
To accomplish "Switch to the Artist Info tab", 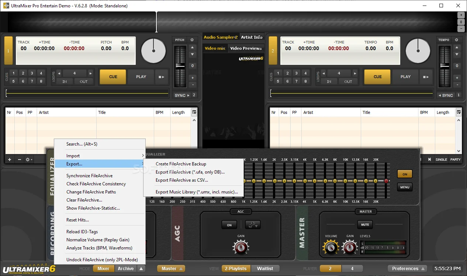I will coord(252,37).
